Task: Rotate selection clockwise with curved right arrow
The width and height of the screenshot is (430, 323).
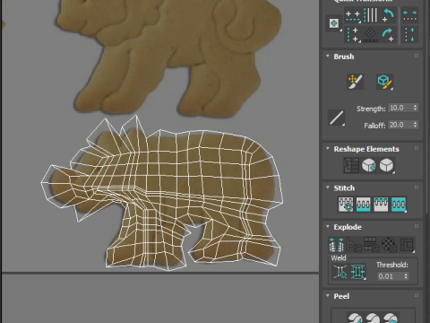Action: point(388,34)
